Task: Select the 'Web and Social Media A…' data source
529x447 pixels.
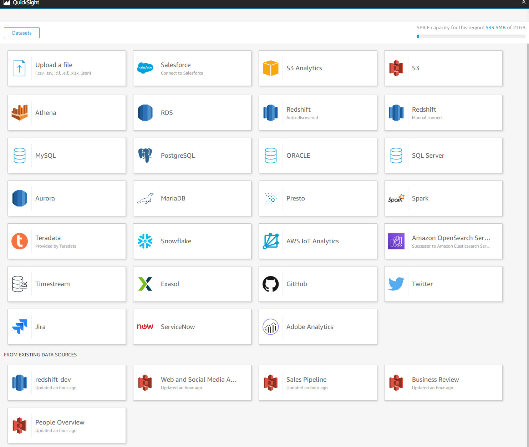Action: tap(192, 383)
